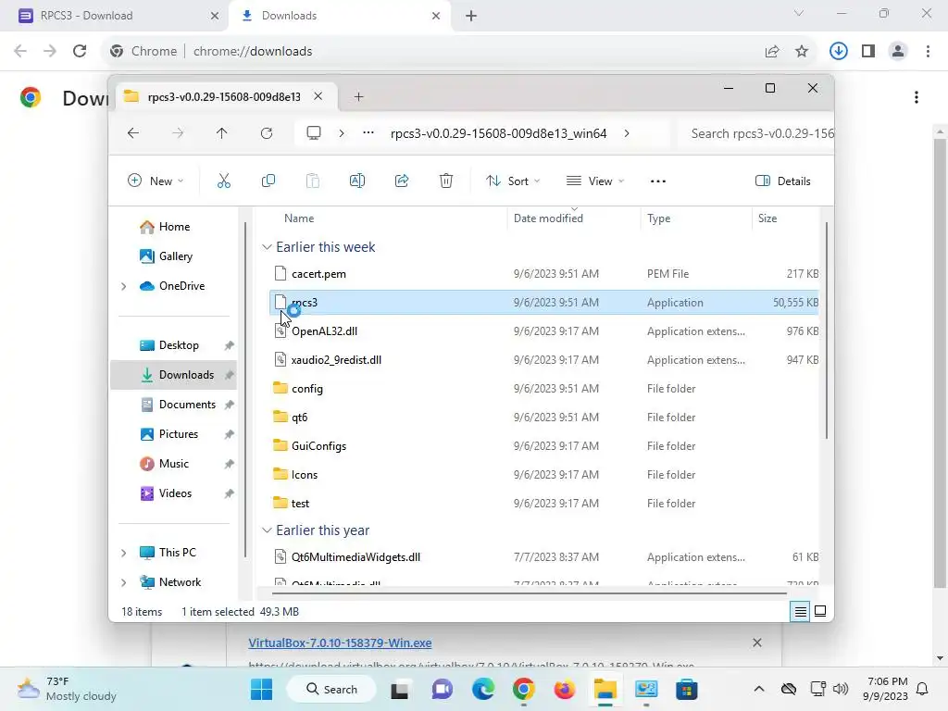Click the Chrome address bar URL
This screenshot has height=711, width=948.
(253, 52)
